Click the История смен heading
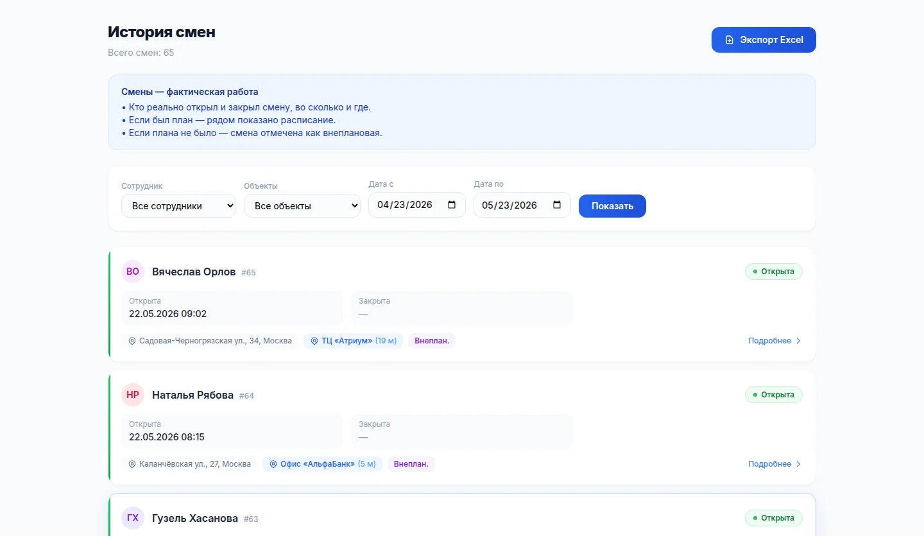 pos(162,32)
